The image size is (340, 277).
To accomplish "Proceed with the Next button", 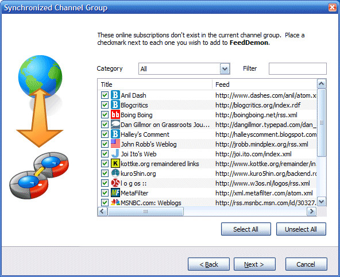I will (x=254, y=264).
